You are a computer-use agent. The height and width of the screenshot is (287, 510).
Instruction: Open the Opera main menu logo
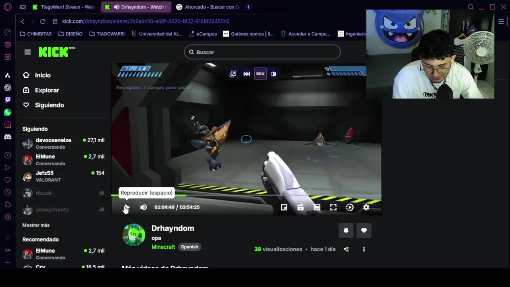coord(8,7)
